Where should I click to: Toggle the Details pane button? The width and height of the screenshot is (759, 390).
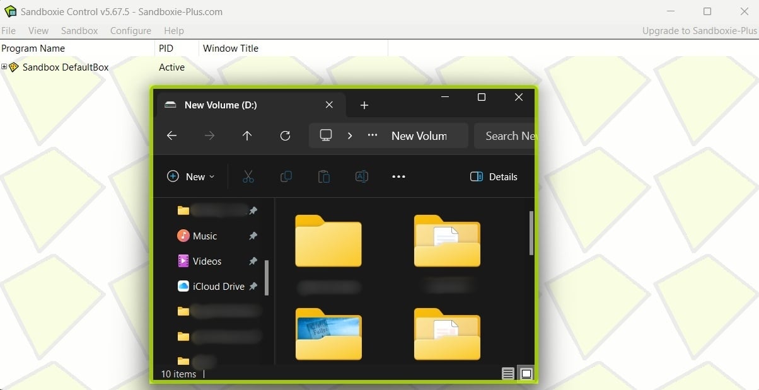(x=494, y=177)
